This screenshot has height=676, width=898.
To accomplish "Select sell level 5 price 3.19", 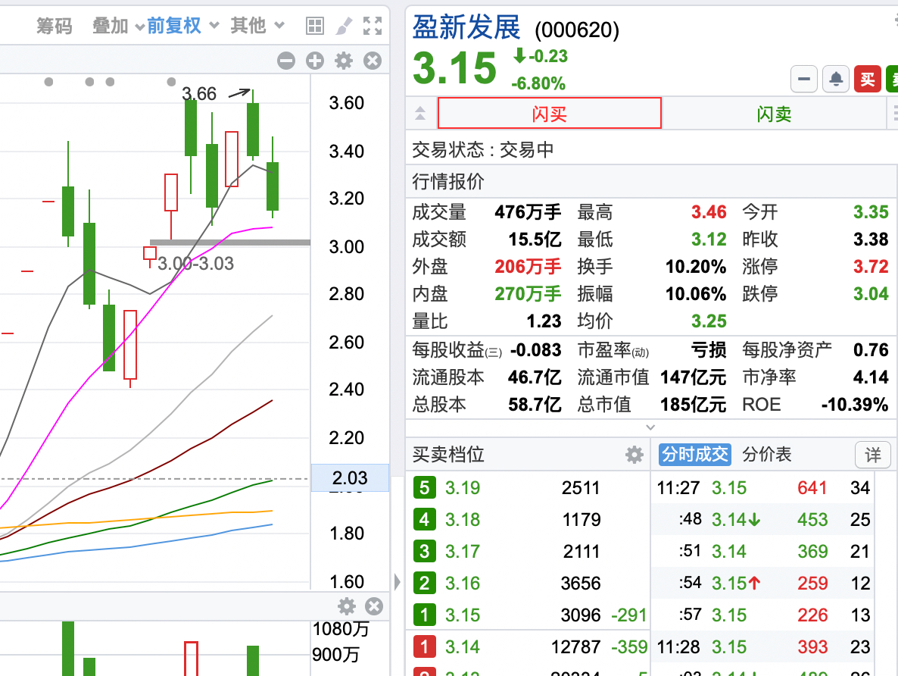I will click(463, 488).
